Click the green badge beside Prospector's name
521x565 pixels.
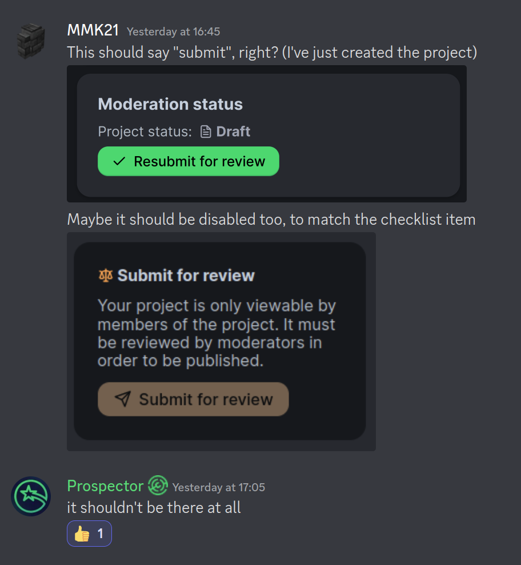[x=158, y=485]
